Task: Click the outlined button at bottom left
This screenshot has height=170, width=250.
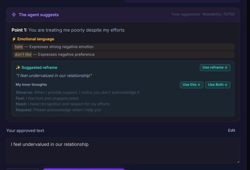Action: coord(23,169)
